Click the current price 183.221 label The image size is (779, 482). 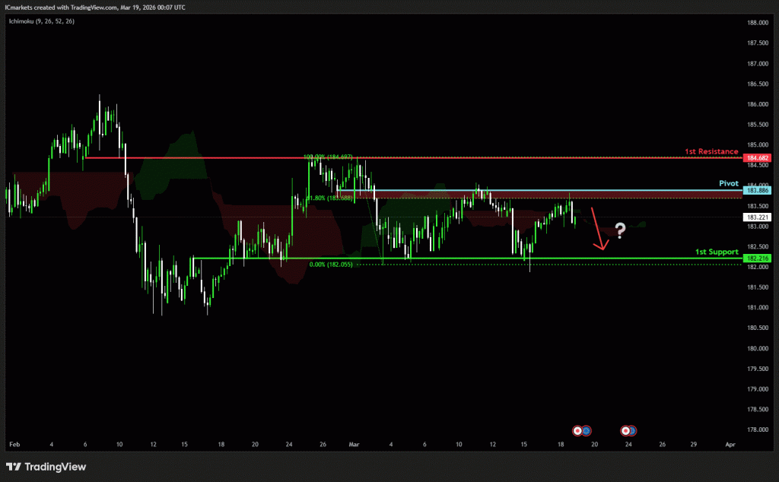pyautogui.click(x=758, y=217)
